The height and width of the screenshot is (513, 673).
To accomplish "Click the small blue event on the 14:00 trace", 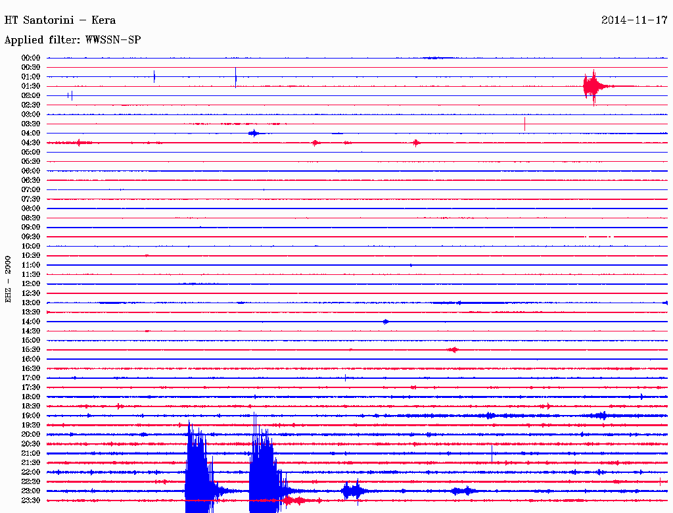I will click(x=385, y=322).
